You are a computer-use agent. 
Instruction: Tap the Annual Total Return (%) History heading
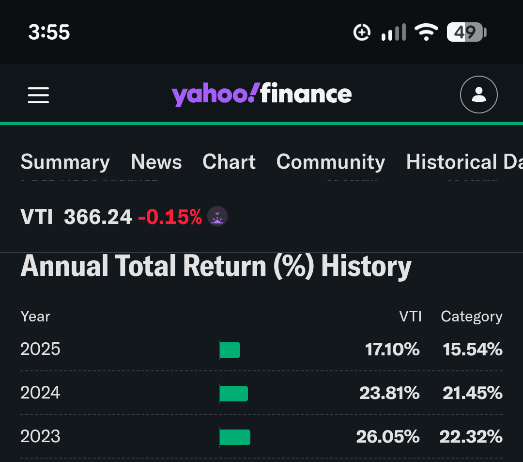click(216, 266)
